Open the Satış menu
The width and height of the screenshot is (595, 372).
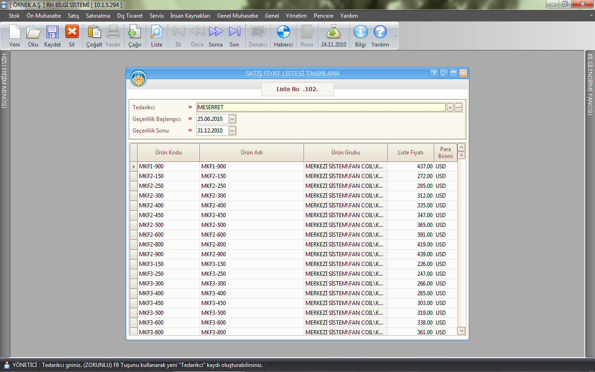point(73,16)
